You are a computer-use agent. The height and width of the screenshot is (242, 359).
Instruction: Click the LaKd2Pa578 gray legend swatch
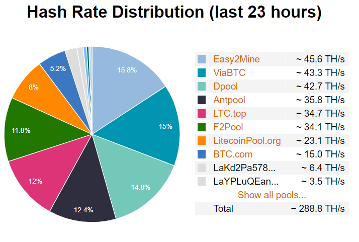[202, 168]
